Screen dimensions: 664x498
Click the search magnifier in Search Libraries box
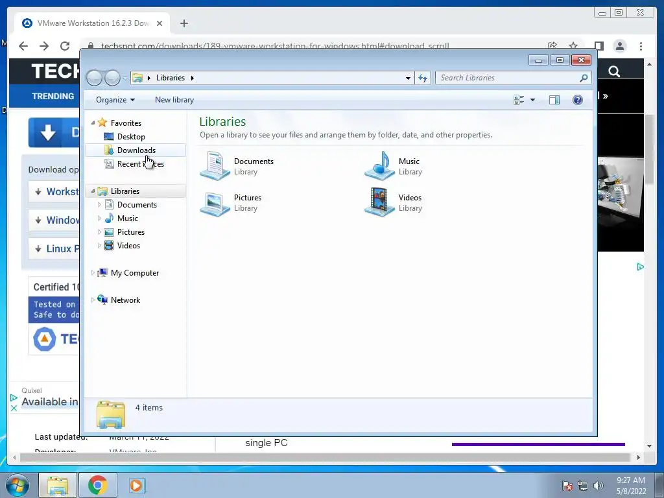584,78
